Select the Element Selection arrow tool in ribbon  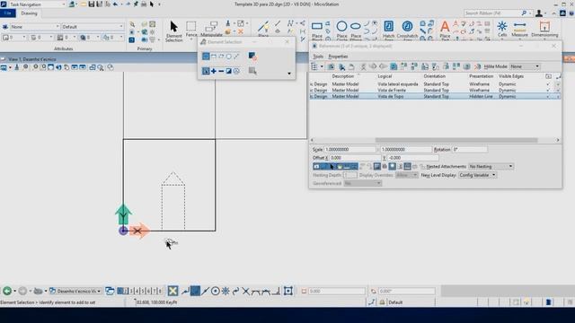tap(173, 31)
